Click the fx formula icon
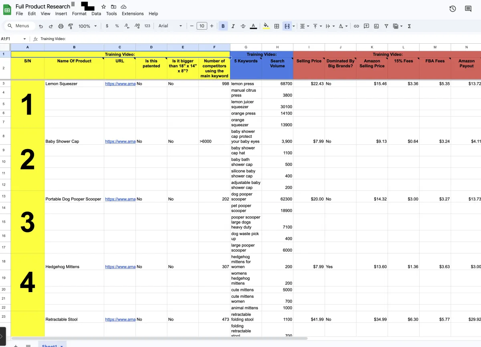This screenshot has height=347, width=481. (x=36, y=39)
